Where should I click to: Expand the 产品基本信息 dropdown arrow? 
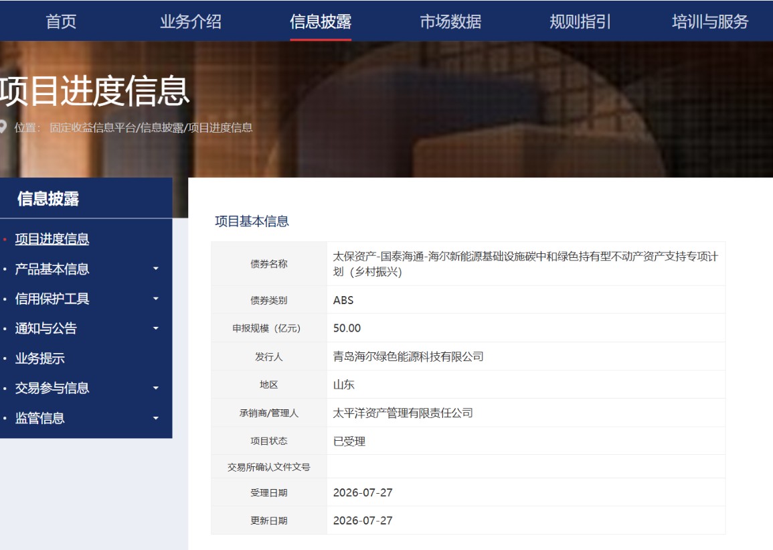tap(156, 269)
